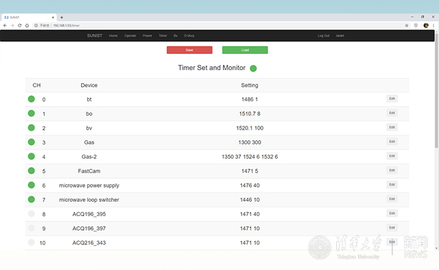Toggle the grey status dot for channel 8

[31, 214]
